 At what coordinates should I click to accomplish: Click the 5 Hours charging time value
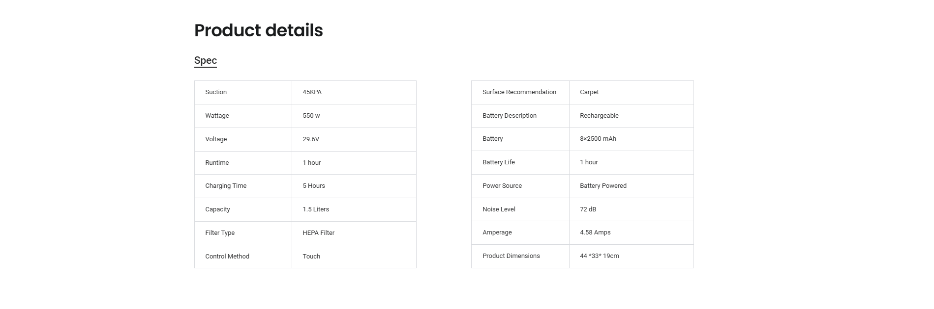click(x=314, y=186)
